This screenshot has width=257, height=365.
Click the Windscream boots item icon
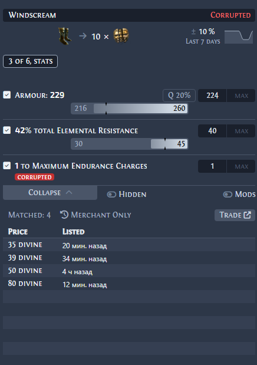(64, 36)
